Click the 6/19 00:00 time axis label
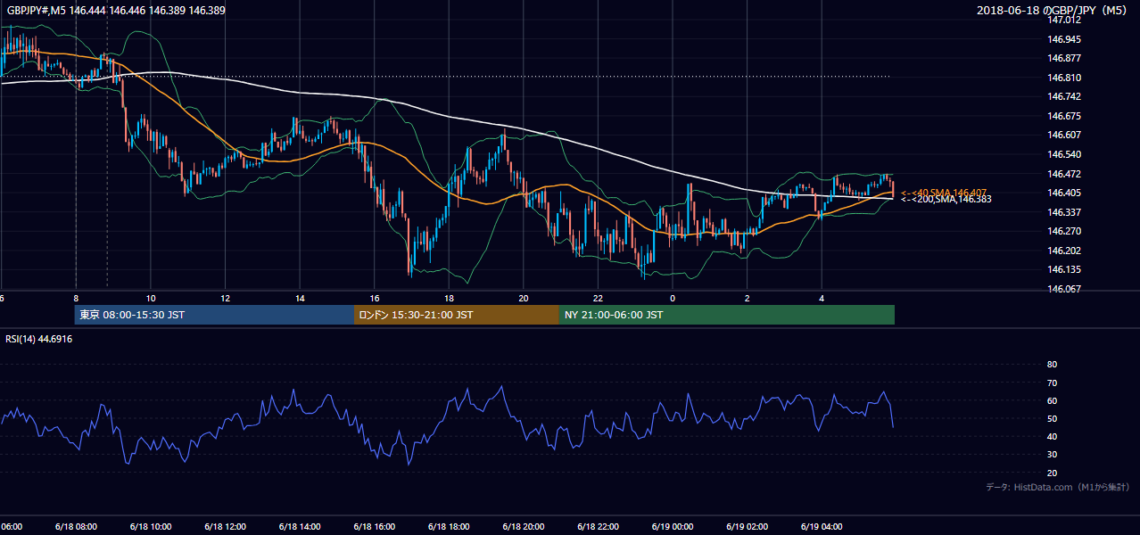1140x535 pixels. click(x=672, y=526)
